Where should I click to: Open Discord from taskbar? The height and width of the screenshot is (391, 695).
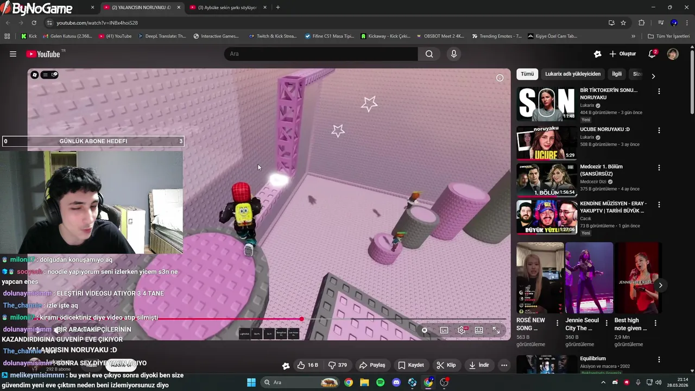click(x=396, y=382)
